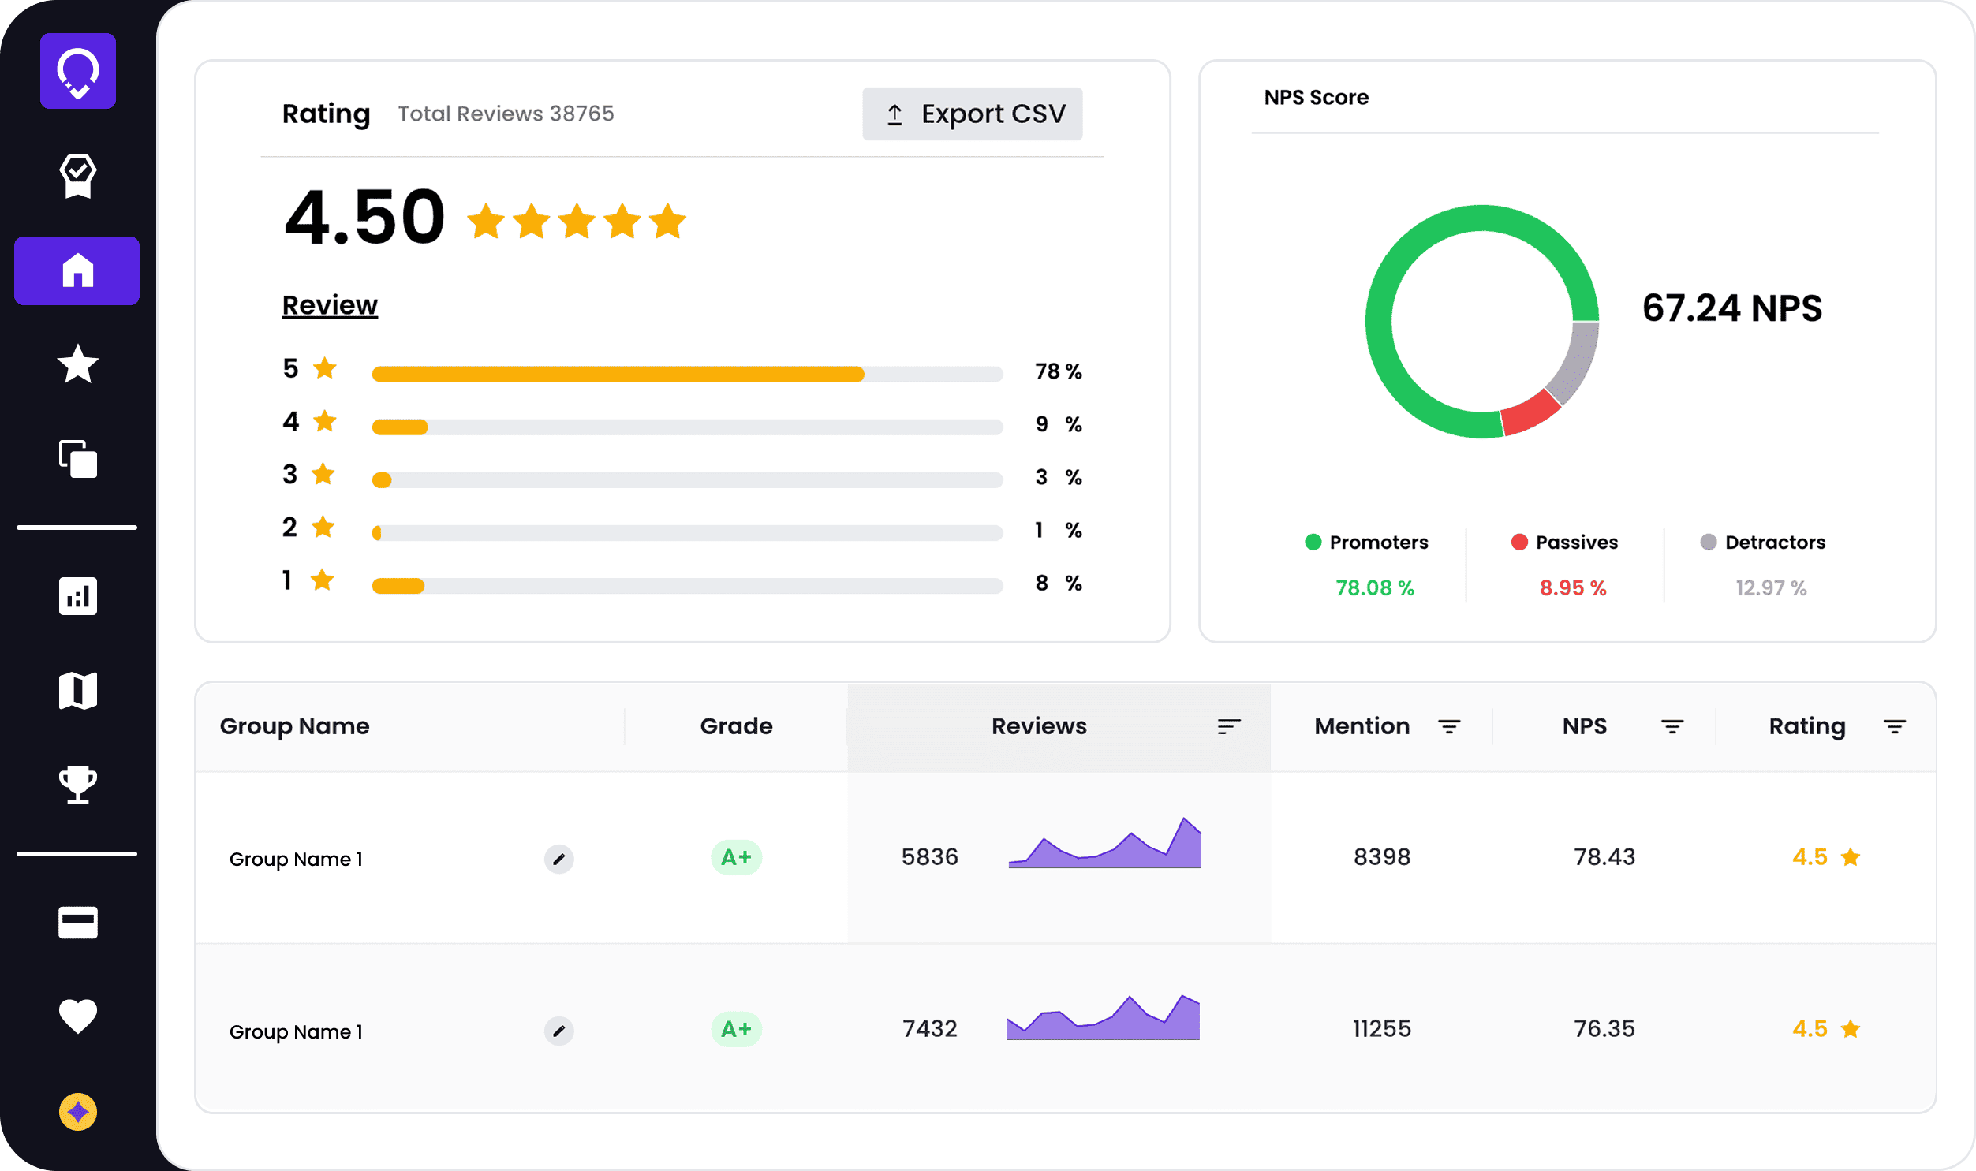Open the star reviews sidebar icon
Image resolution: width=1976 pixels, height=1171 pixels.
click(77, 364)
